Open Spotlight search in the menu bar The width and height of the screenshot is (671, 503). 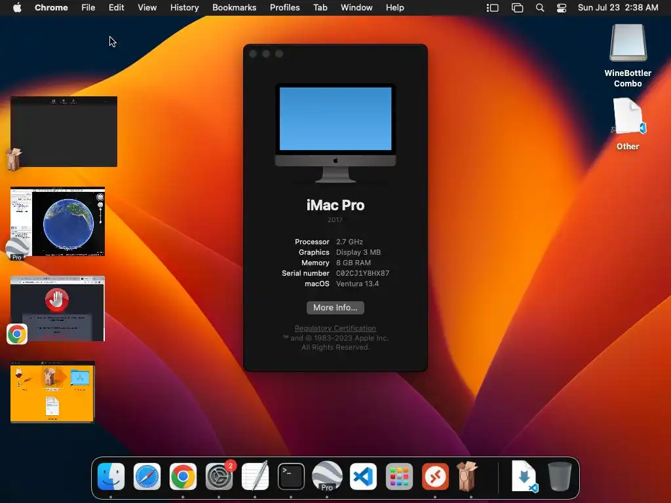(x=540, y=8)
